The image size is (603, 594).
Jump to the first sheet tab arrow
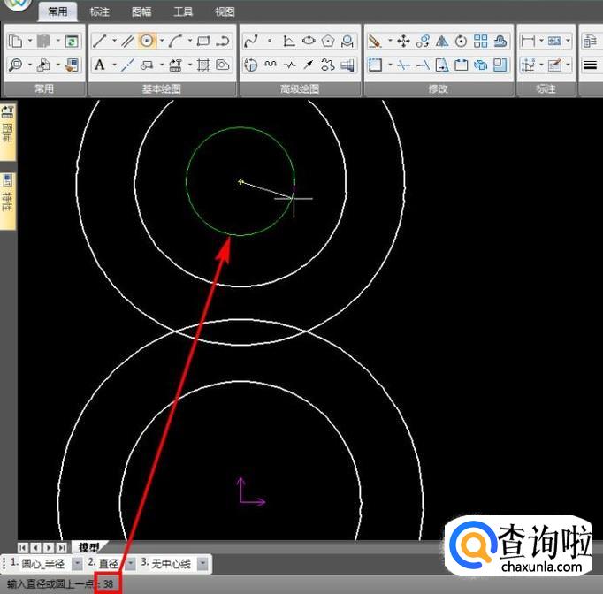coord(24,548)
